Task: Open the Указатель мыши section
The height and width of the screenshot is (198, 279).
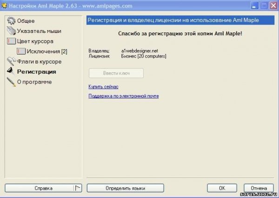Action: pyautogui.click(x=39, y=31)
